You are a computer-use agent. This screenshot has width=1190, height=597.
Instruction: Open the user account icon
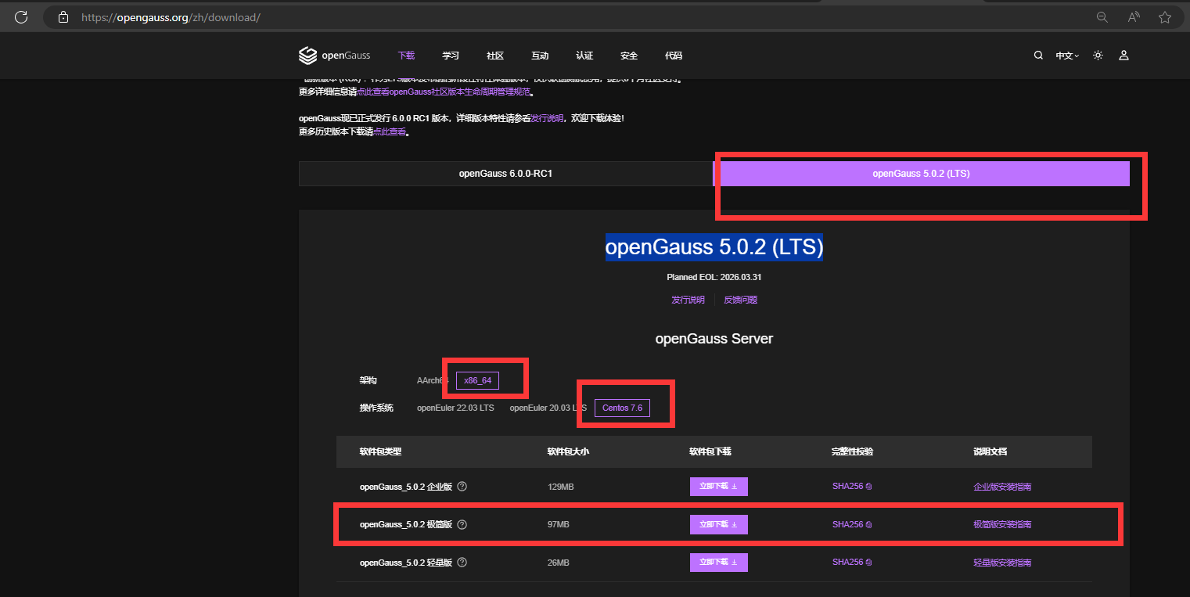click(1123, 56)
